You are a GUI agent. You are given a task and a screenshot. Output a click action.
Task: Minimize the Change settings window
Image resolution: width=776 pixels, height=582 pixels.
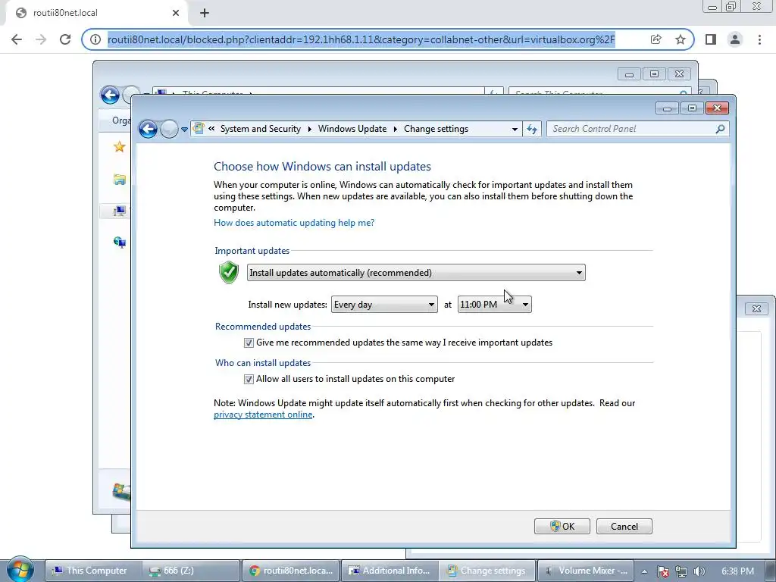pyautogui.click(x=667, y=108)
